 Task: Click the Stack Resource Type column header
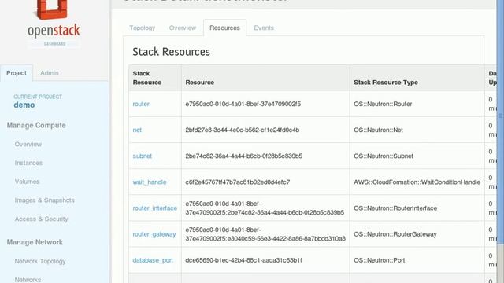417,78
